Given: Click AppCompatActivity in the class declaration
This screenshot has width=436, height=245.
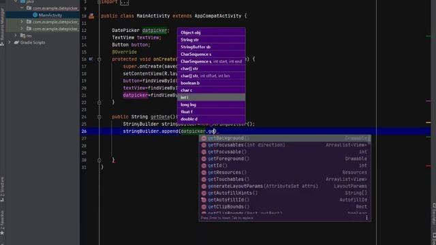Looking at the screenshot, I should 218,16.
